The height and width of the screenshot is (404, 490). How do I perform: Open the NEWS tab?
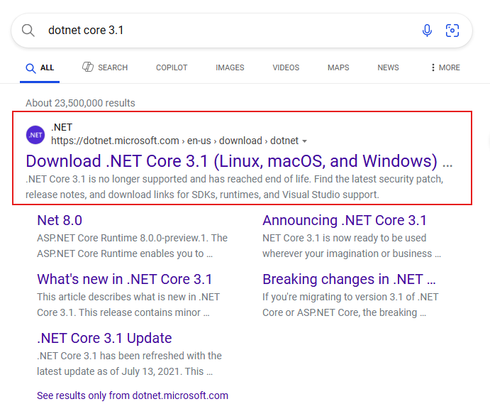pos(388,67)
